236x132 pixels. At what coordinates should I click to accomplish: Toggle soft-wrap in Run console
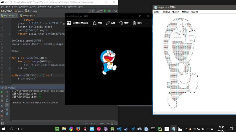tap(7, 101)
